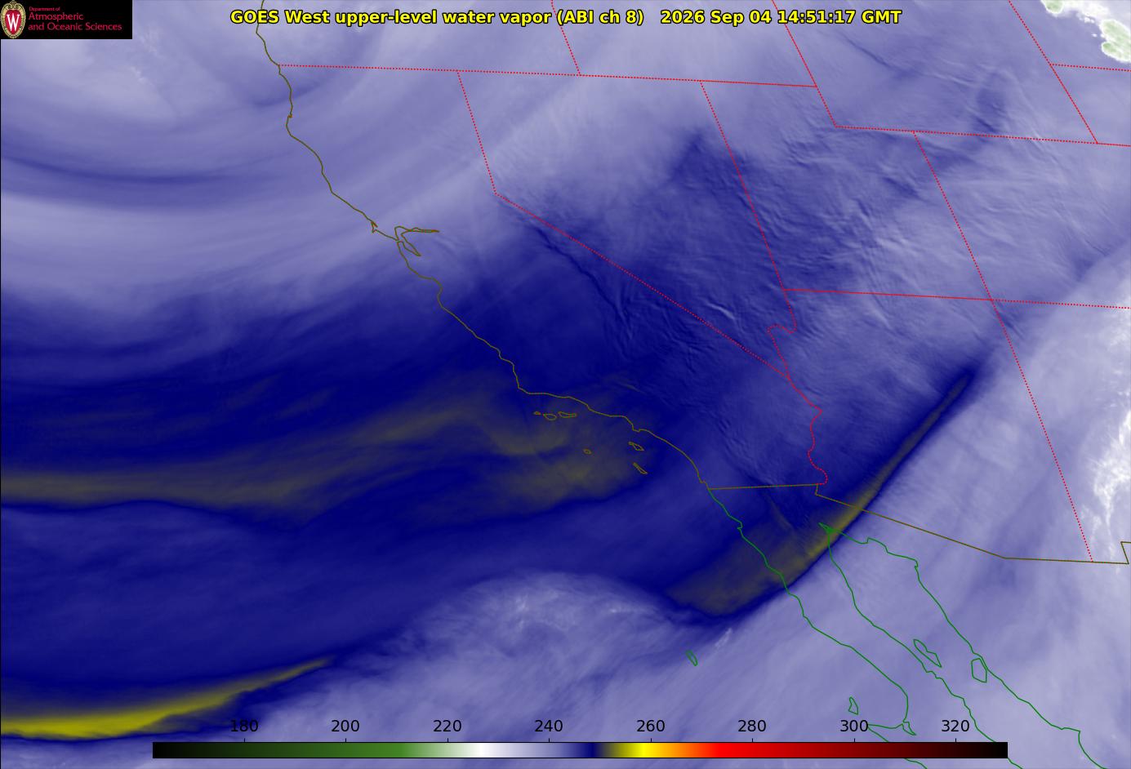Image resolution: width=1131 pixels, height=769 pixels.
Task: Click the 200 tick label on the colorbar
Action: point(345,726)
